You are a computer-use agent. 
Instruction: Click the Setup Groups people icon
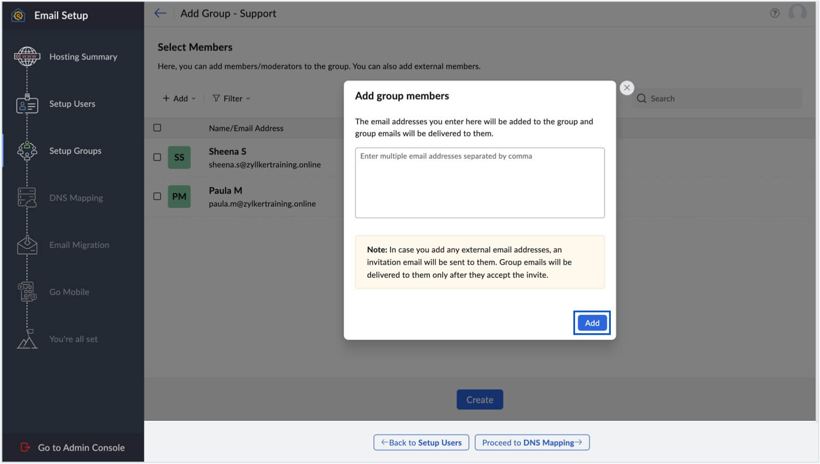[x=27, y=151]
